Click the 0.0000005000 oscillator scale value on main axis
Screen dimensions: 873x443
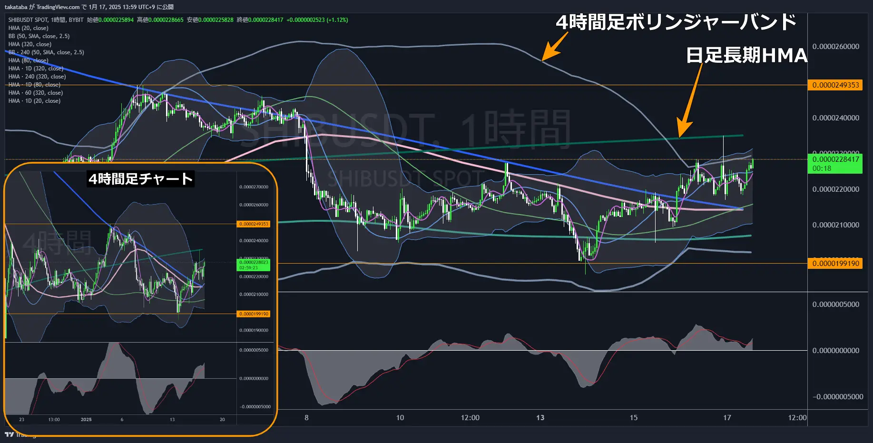pyautogui.click(x=836, y=305)
